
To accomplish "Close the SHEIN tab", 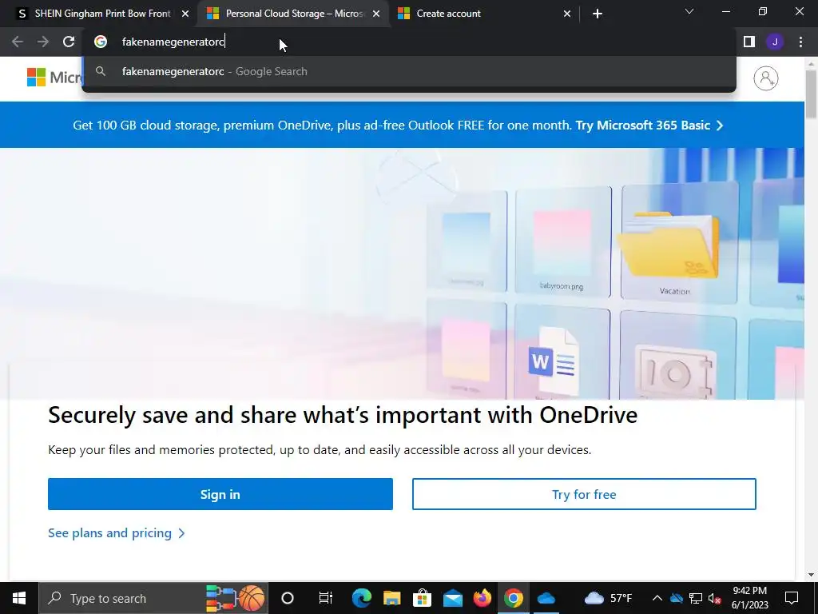I will click(x=185, y=14).
